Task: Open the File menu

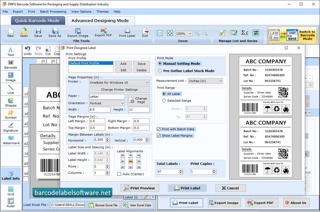Action: coord(5,12)
